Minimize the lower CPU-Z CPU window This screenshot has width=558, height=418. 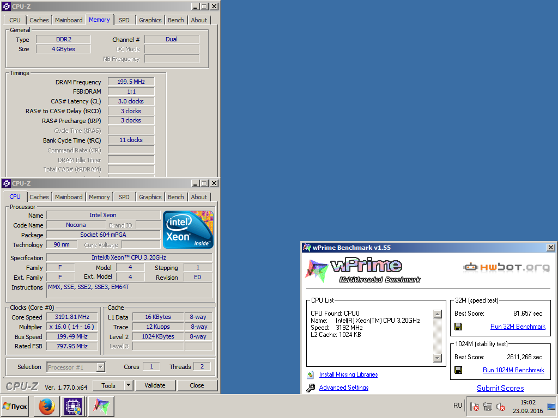pos(195,183)
